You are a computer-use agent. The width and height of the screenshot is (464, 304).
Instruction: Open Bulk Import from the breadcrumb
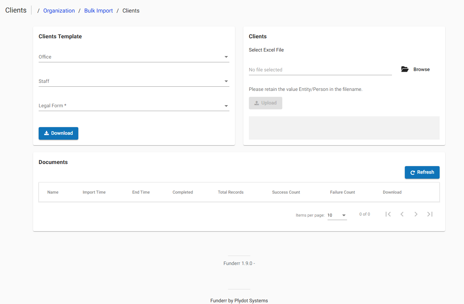click(x=99, y=10)
